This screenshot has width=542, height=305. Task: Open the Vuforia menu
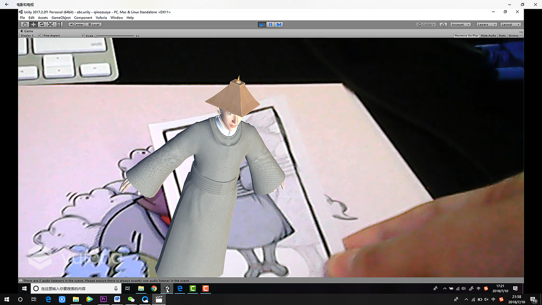click(101, 18)
